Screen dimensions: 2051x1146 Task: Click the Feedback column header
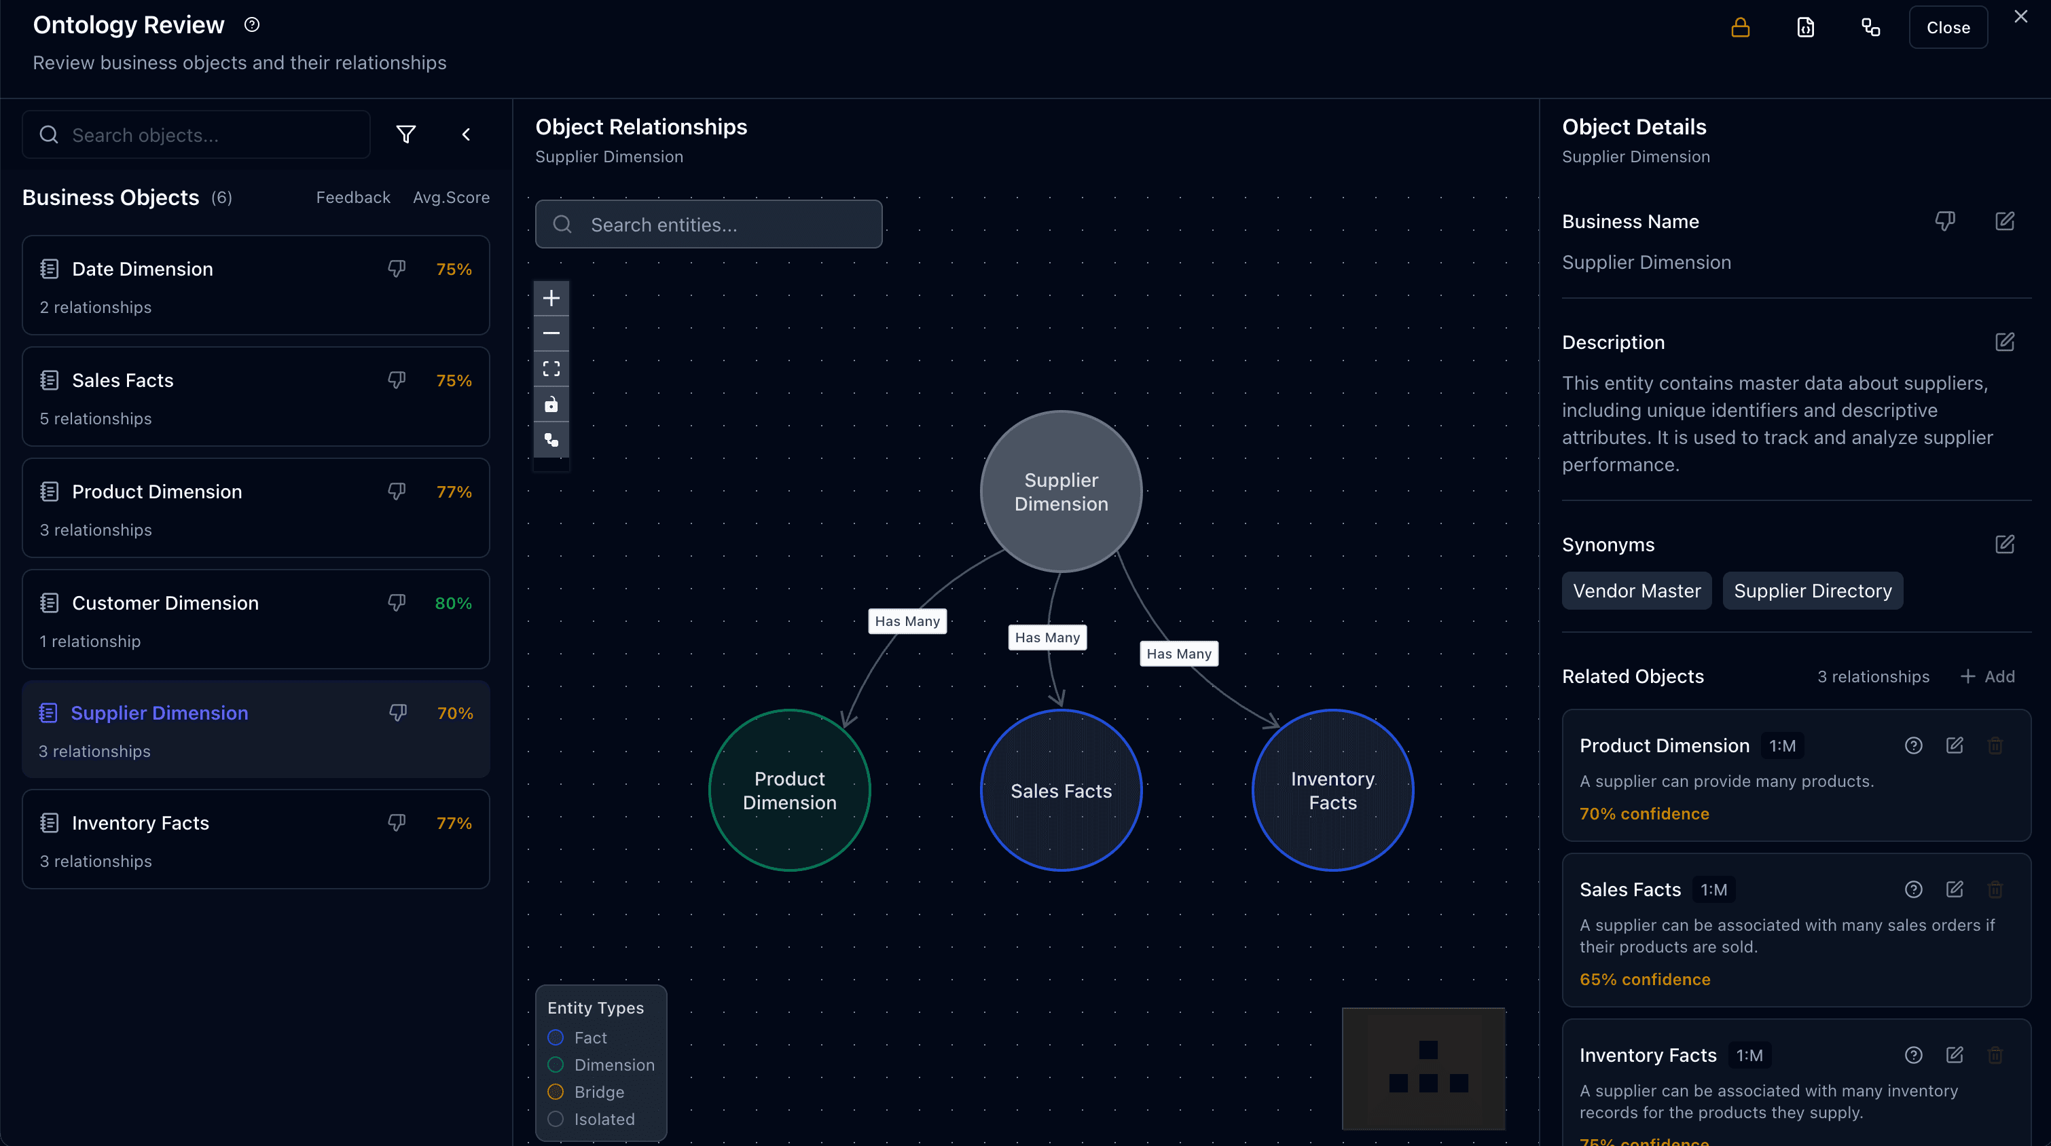tap(352, 197)
